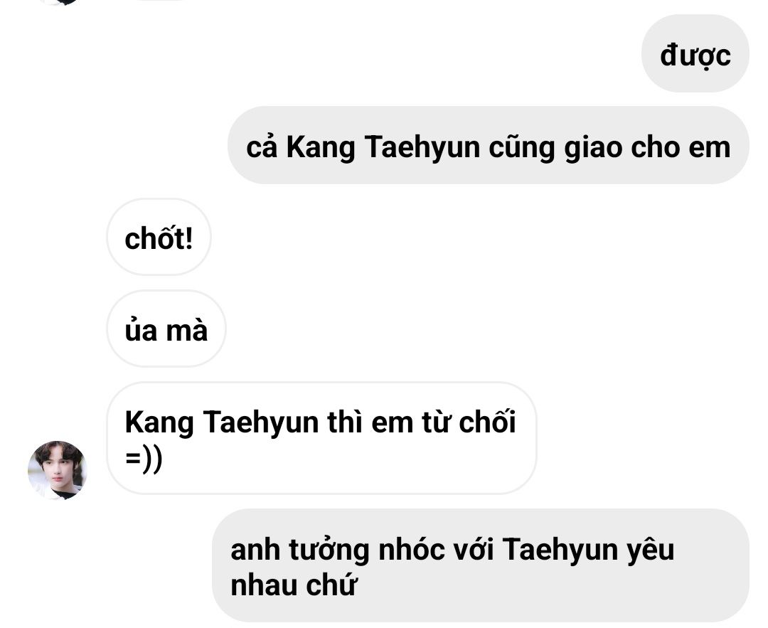Tap the 'cả Kang Taehyun cũng giao cho em' bubble

tap(489, 145)
